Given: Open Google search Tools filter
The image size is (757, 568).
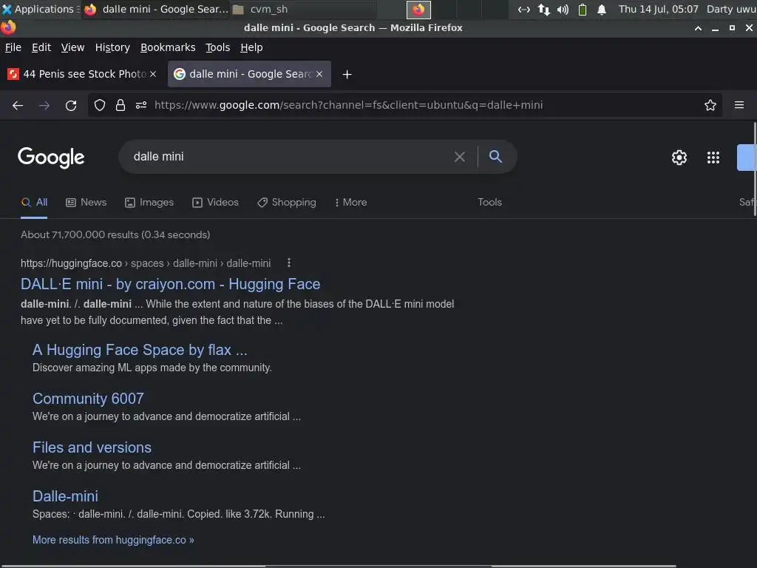Looking at the screenshot, I should coord(489,203).
